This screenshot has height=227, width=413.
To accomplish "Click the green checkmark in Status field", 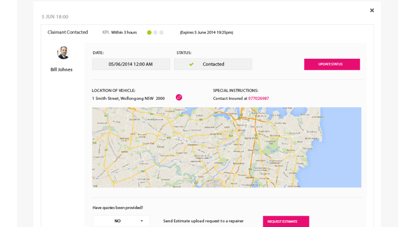I will 191,64.
